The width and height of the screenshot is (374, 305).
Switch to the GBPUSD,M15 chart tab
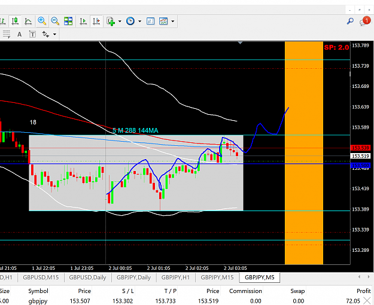coord(41,277)
